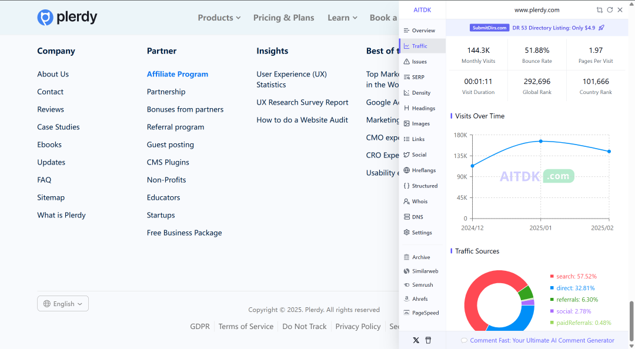Open the Affiliate Program link

tap(178, 74)
